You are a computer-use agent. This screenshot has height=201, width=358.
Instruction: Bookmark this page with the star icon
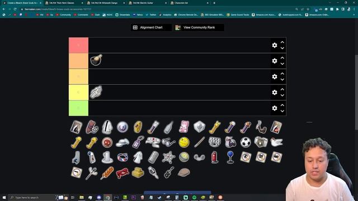[308, 9]
